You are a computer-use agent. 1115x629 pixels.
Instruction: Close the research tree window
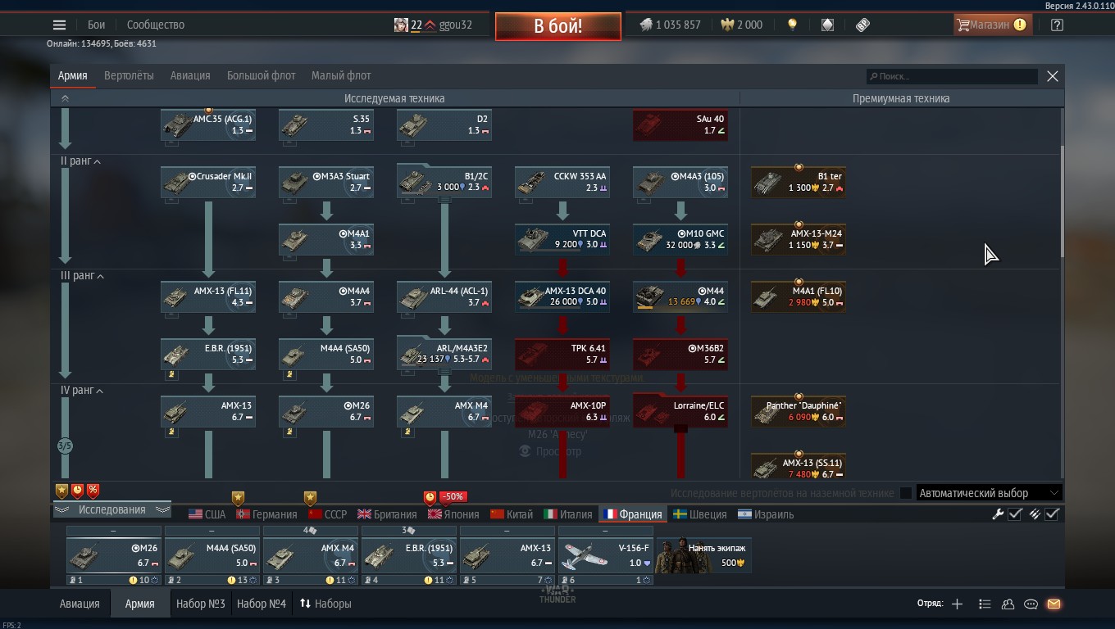pyautogui.click(x=1053, y=76)
